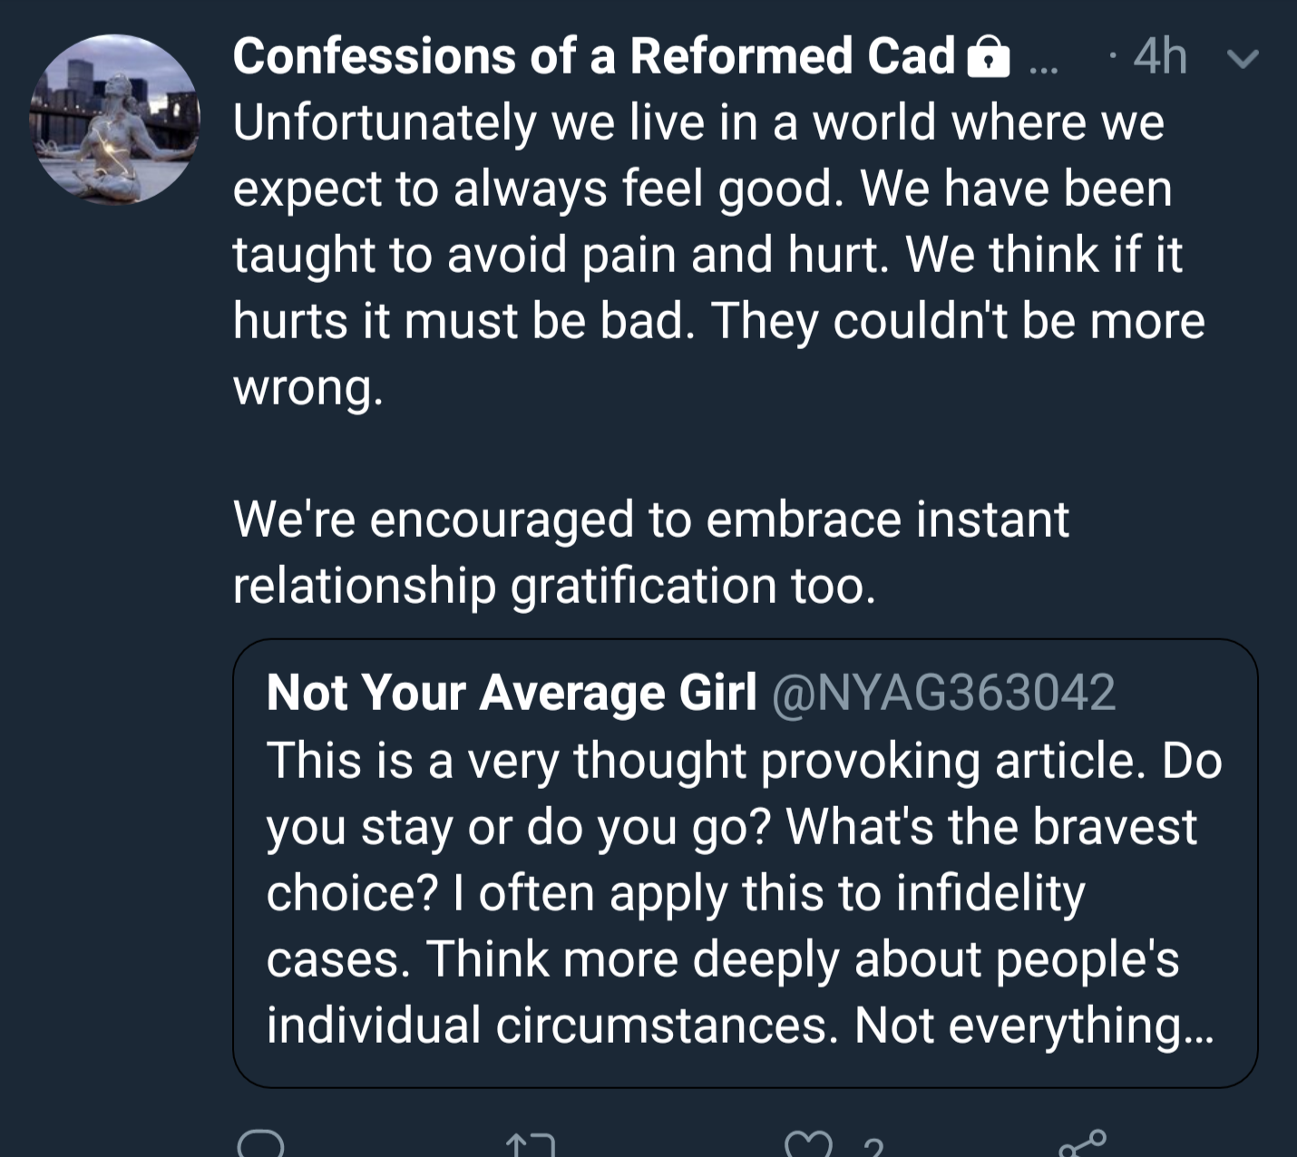Click the share icon below the tweet
1297x1157 pixels.
coord(1082,1143)
